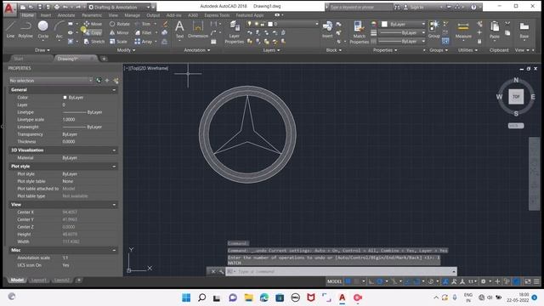Image resolution: width=544 pixels, height=306 pixels.
Task: Switch to the Start file tab
Action: (19, 59)
